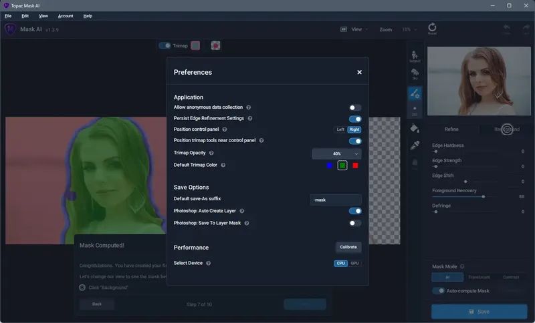
Task: Click the split view layout icon
Action: coord(344,29)
